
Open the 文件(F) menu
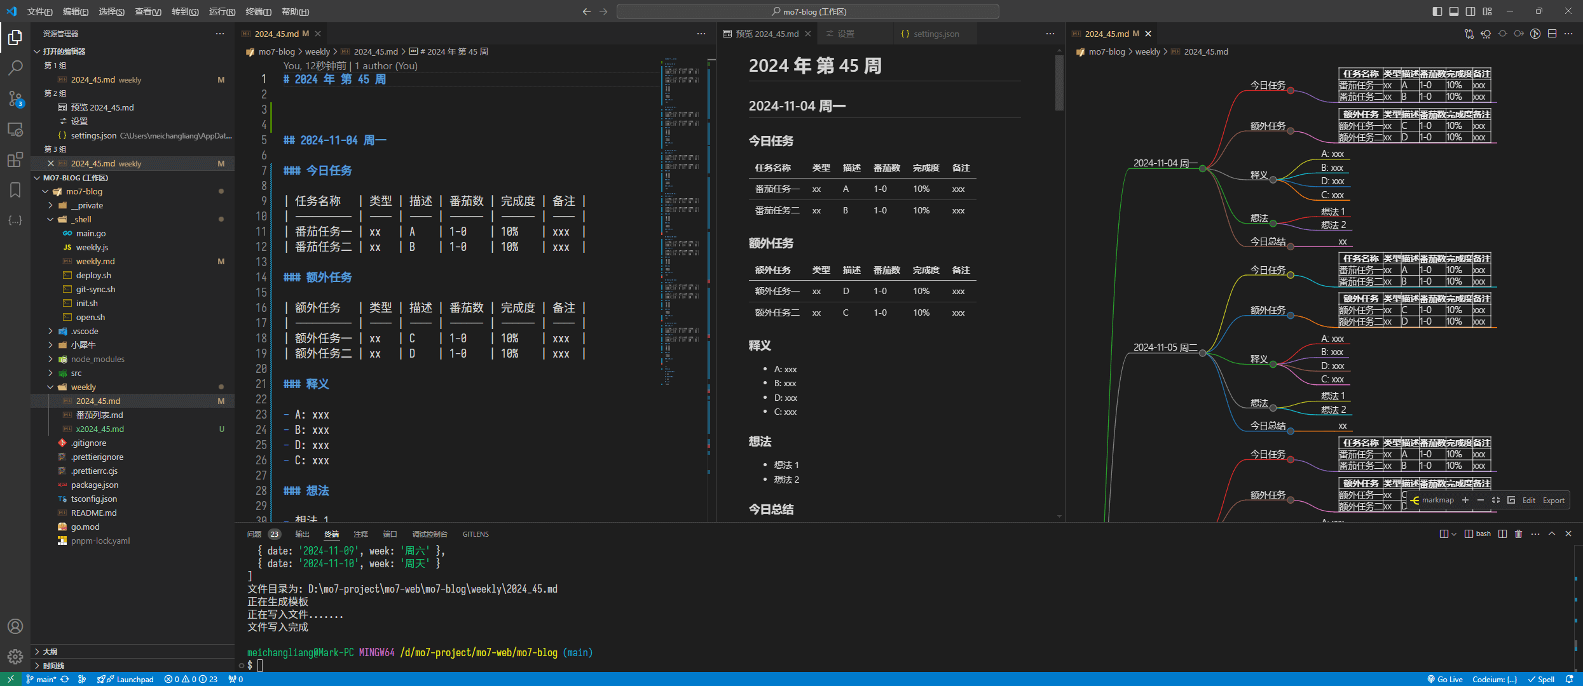pos(40,11)
